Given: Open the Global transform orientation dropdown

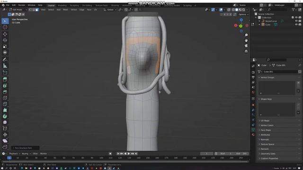Looking at the screenshot, I should point(110,9).
